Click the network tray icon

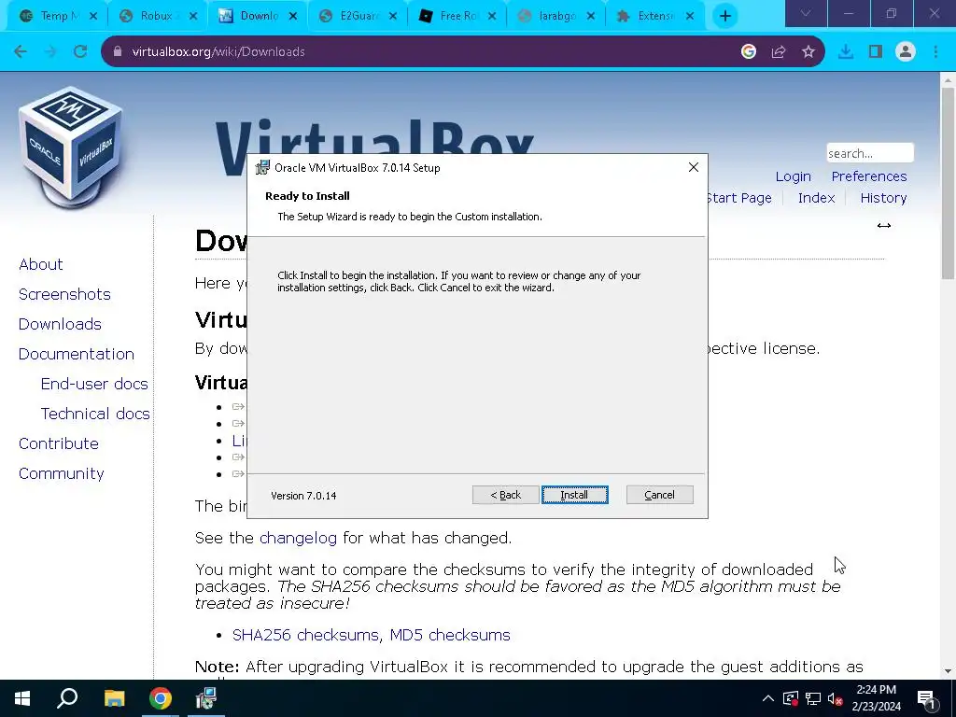click(813, 698)
